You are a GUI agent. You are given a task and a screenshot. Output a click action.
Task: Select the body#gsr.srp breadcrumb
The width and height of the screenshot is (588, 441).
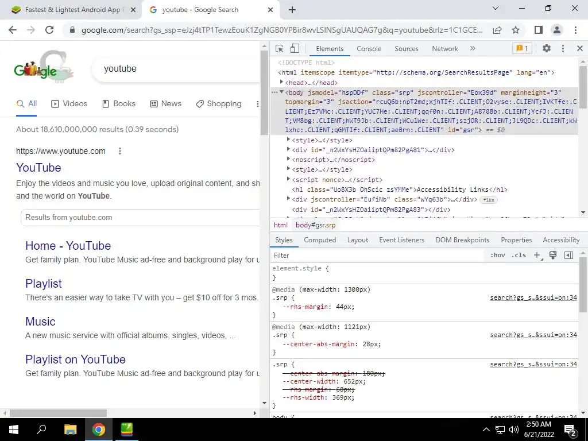315,225
